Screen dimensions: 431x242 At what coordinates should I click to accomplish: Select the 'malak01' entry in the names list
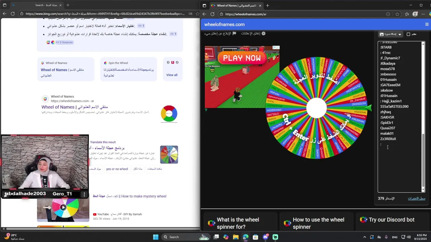tap(387, 133)
